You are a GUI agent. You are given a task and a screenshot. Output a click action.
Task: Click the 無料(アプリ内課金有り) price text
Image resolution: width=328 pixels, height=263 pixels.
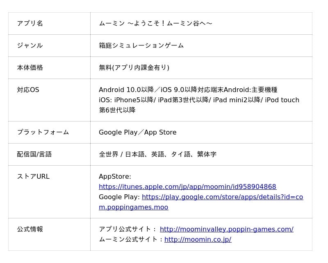point(134,67)
